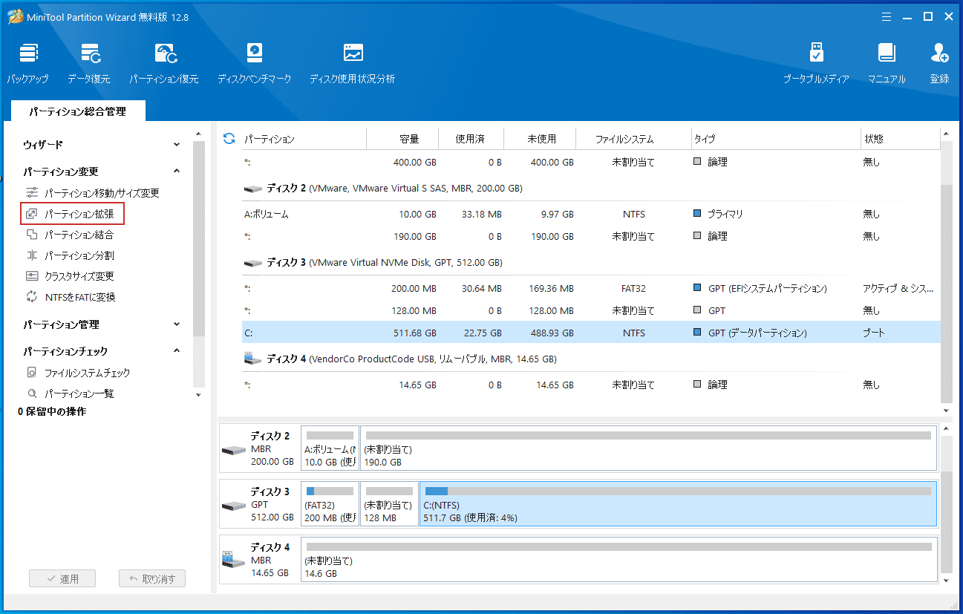Choose パーティション分割 split partition
Screen dimensions: 963x614
[x=70, y=255]
